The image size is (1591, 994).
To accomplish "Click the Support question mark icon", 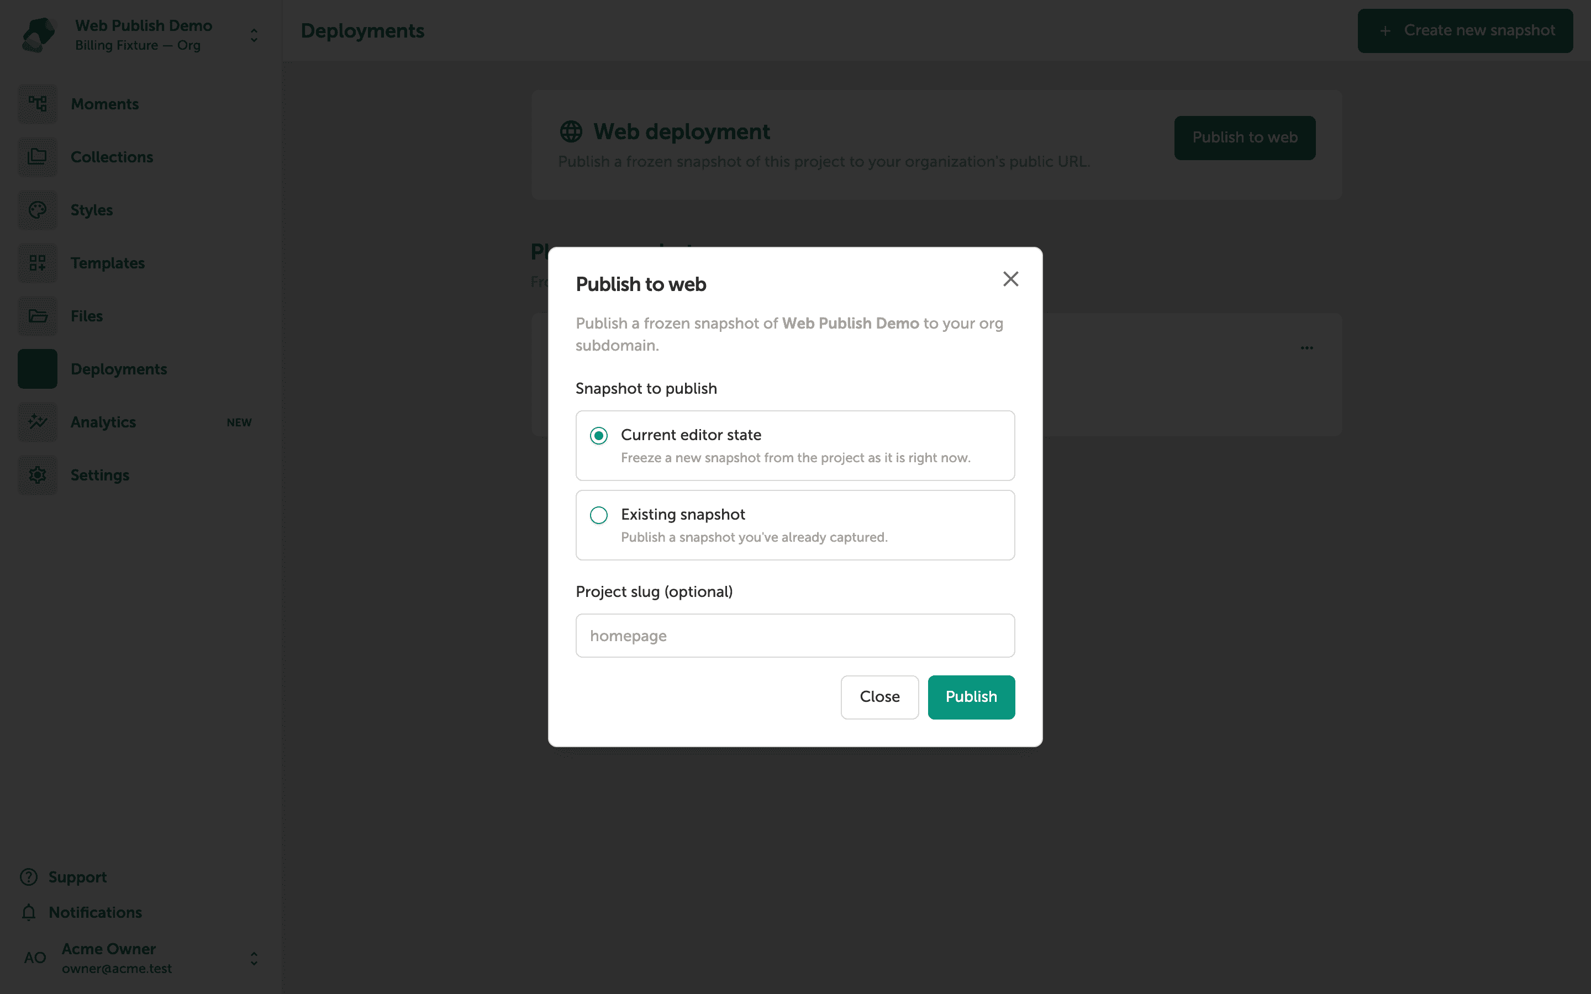I will (29, 877).
